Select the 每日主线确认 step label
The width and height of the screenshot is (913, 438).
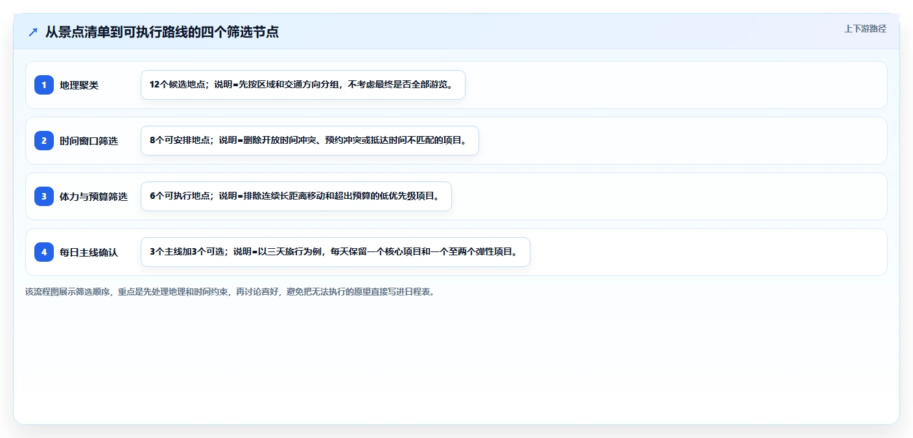pyautogui.click(x=89, y=252)
